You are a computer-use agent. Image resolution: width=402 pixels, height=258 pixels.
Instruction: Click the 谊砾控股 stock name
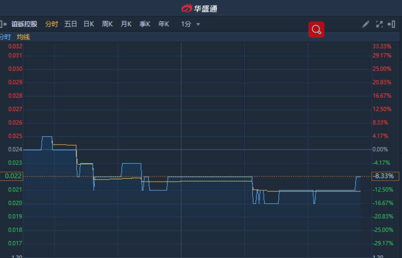[24, 24]
